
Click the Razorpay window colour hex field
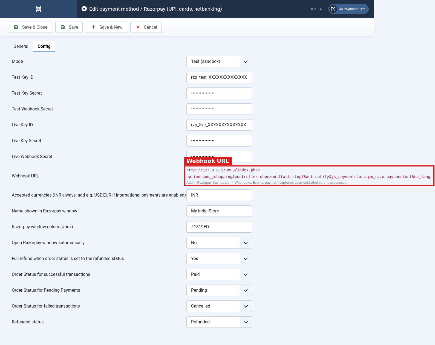click(x=219, y=227)
